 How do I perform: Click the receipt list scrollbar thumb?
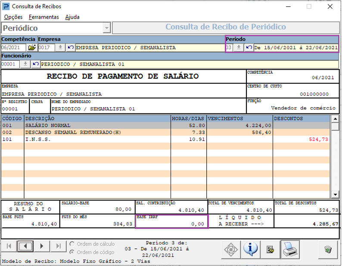[335, 126]
